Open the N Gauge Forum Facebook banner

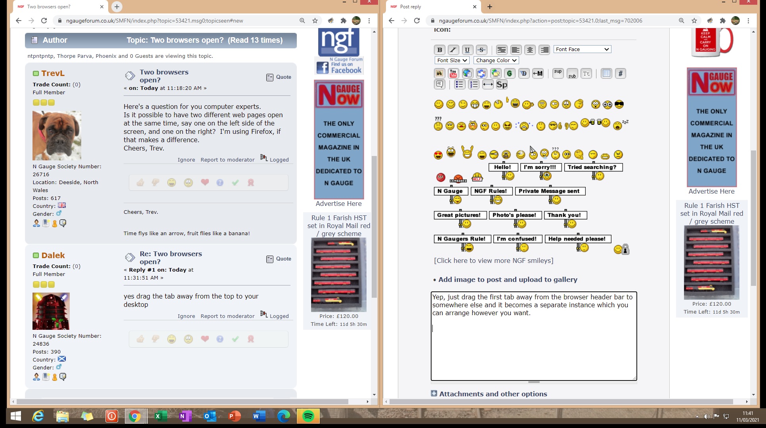(x=339, y=66)
